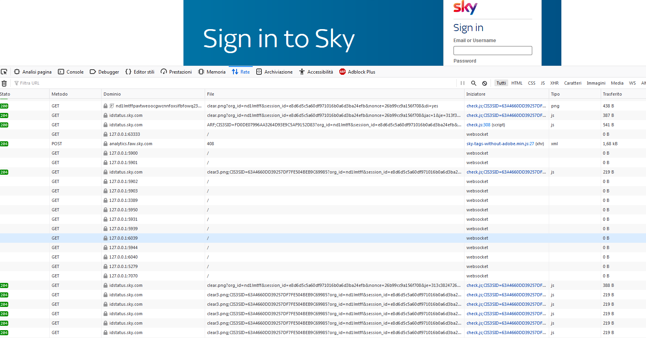Open request blocking icon
Screen dimensions: 646x338
coord(485,83)
